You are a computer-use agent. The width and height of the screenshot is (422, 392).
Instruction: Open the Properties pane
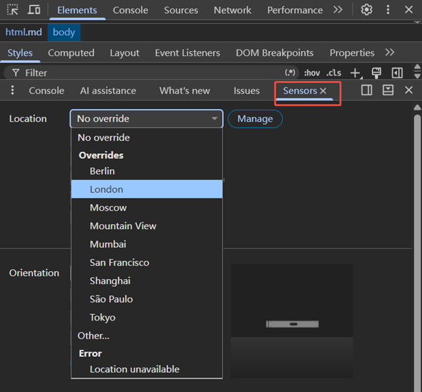(352, 53)
